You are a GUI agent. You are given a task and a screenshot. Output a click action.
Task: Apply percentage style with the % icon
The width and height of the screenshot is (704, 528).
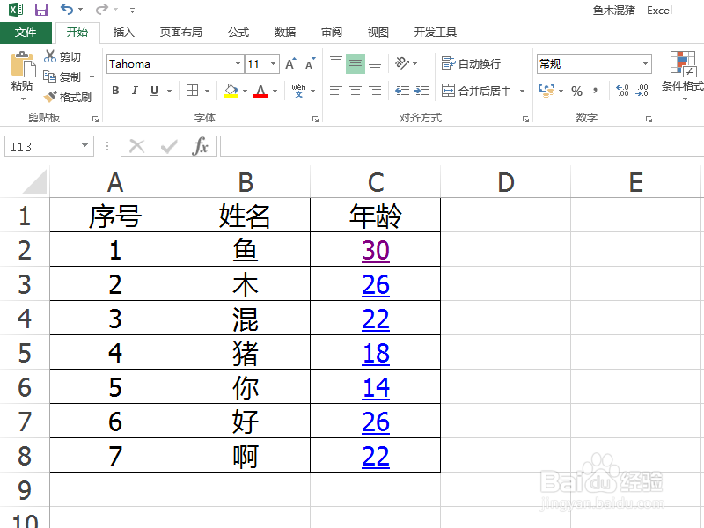[x=577, y=88]
